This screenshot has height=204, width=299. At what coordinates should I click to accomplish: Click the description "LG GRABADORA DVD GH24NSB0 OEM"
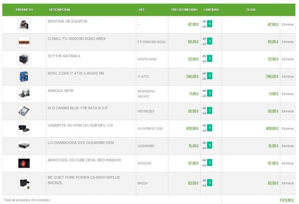[81, 143]
